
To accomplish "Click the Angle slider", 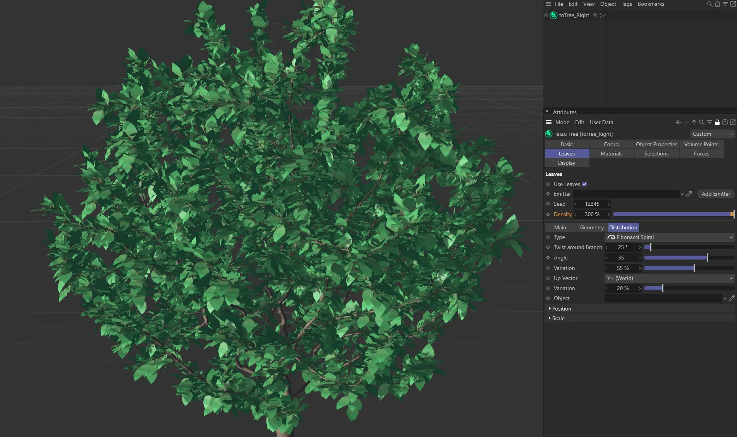I will (x=689, y=258).
